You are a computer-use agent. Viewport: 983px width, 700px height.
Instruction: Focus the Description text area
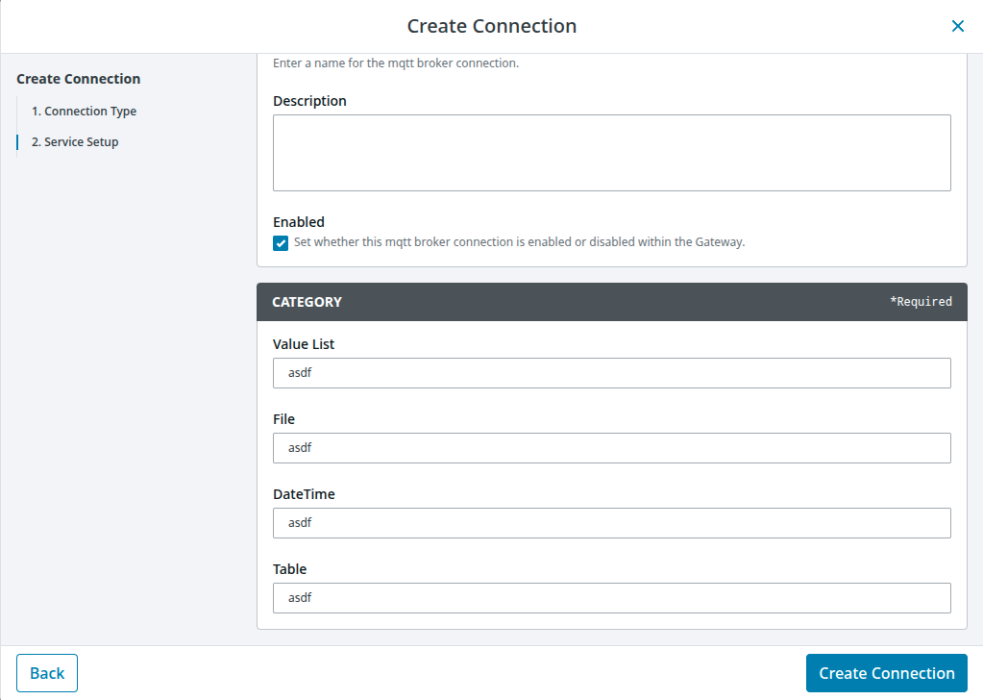(x=611, y=153)
